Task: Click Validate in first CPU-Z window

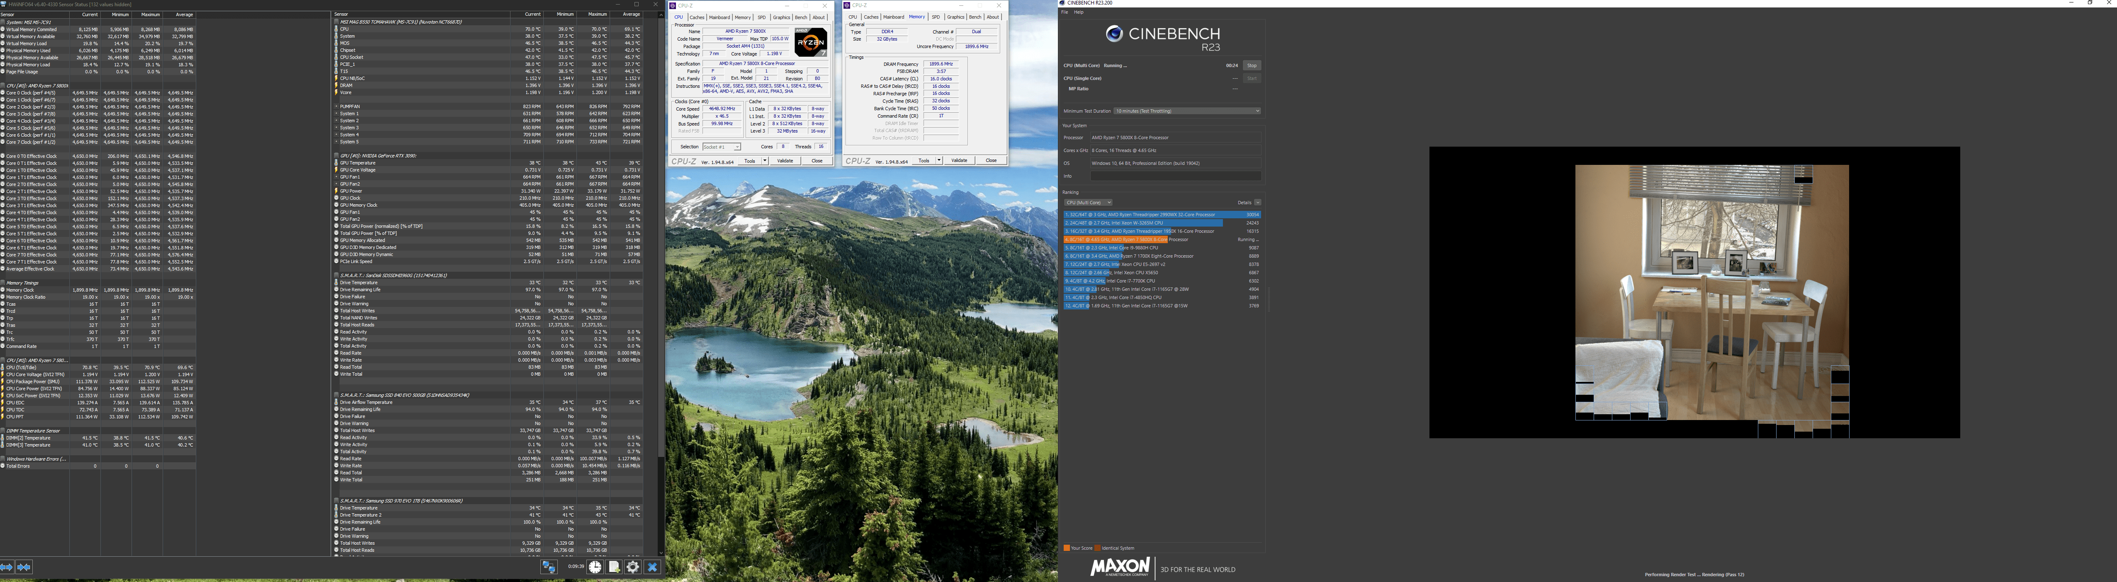Action: (786, 161)
